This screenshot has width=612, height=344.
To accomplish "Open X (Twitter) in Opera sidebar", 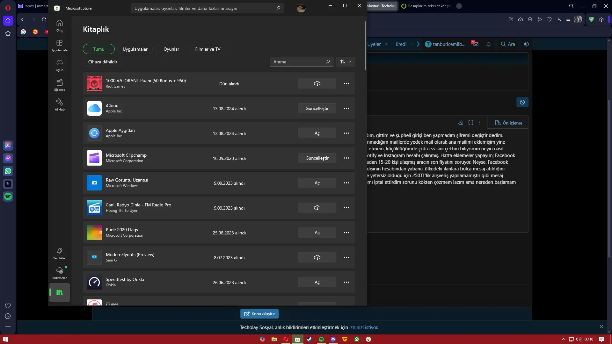I will [8, 184].
